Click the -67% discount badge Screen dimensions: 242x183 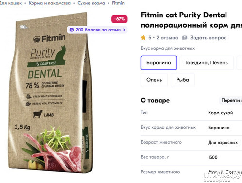point(119,19)
